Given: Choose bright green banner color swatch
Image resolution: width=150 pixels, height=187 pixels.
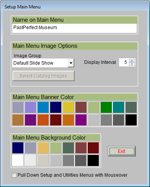Looking at the screenshot, I should coord(106,107).
